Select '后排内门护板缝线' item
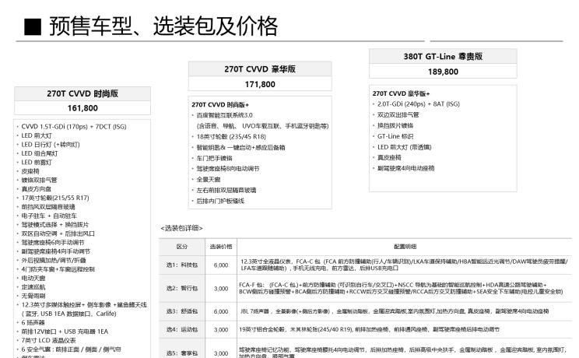The width and height of the screenshot is (579, 358). click(220, 201)
